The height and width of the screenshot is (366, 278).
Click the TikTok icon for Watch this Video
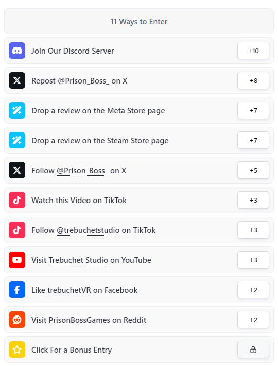tap(17, 200)
